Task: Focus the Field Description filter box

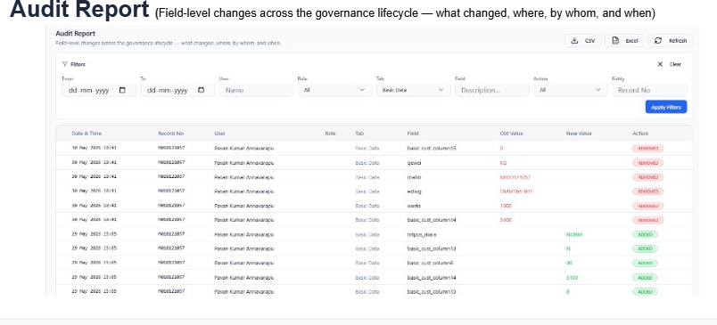Action: (492, 91)
